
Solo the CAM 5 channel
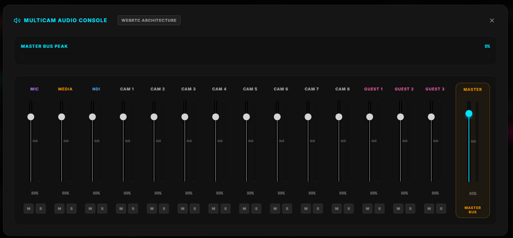(x=256, y=209)
